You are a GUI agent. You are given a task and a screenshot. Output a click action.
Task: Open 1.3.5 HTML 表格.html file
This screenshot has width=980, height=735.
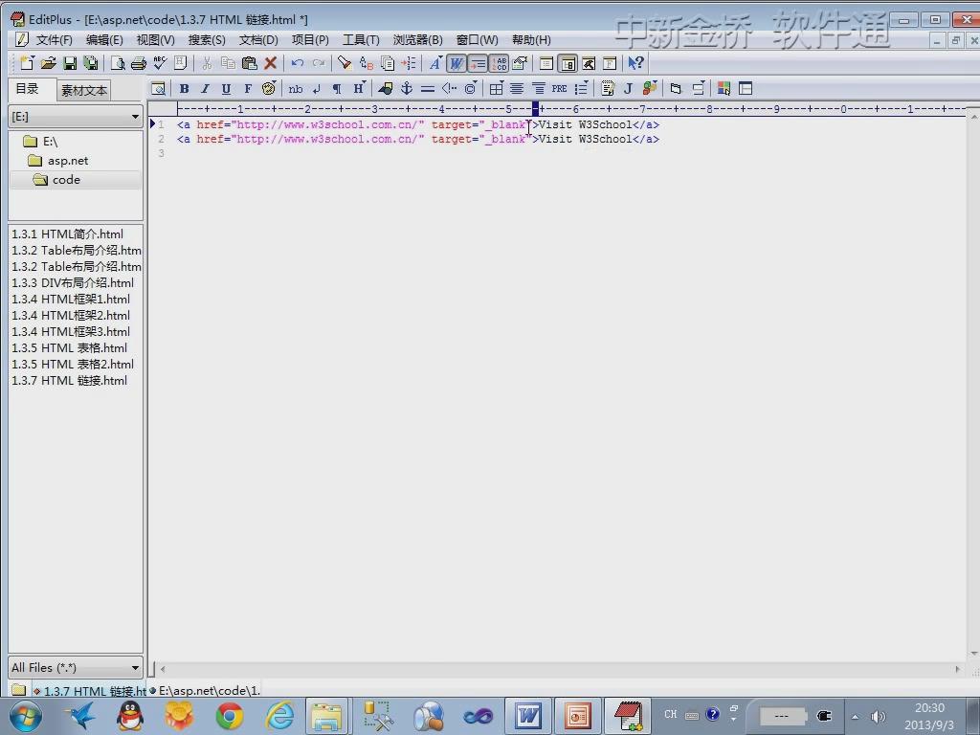click(69, 348)
